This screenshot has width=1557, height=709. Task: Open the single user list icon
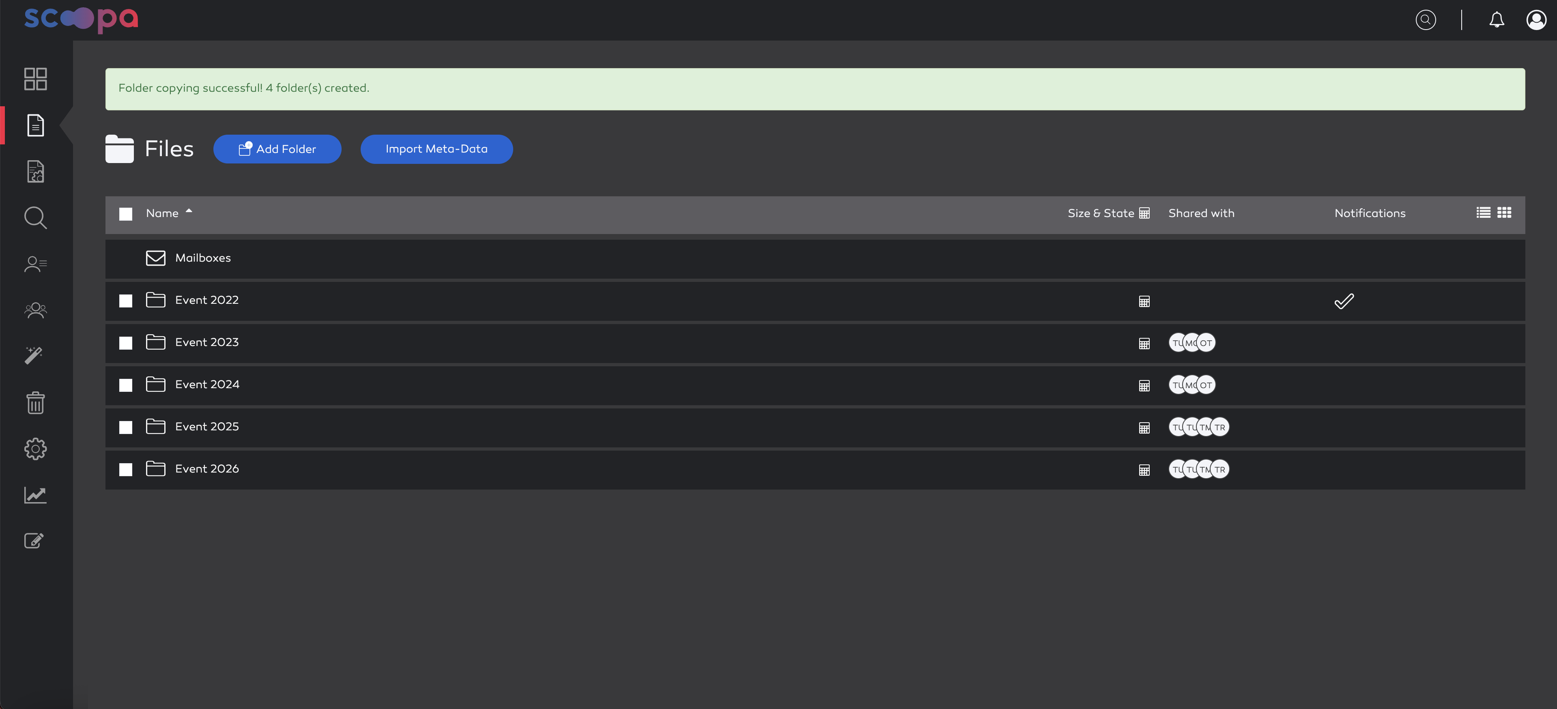pos(35,264)
